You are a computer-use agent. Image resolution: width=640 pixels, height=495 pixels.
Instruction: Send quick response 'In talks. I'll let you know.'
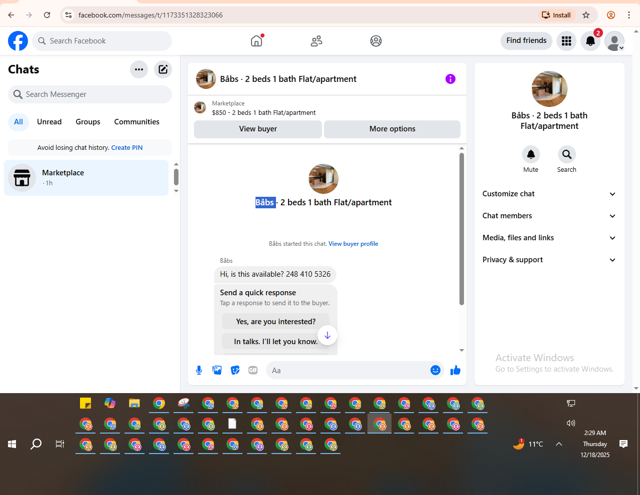(276, 342)
